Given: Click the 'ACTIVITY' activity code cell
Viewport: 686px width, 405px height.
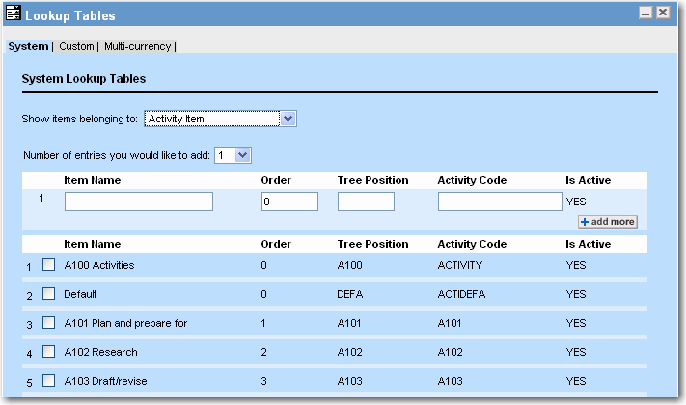Looking at the screenshot, I should point(460,265).
